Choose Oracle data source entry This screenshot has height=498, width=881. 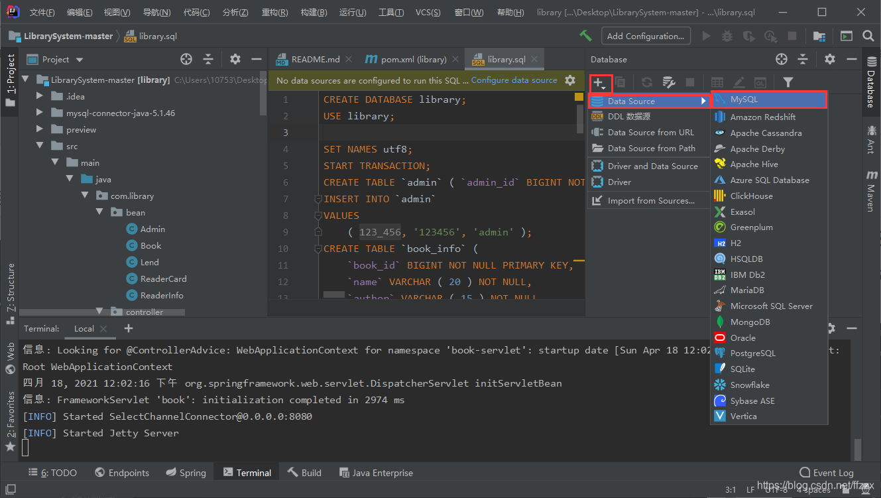tap(769, 338)
